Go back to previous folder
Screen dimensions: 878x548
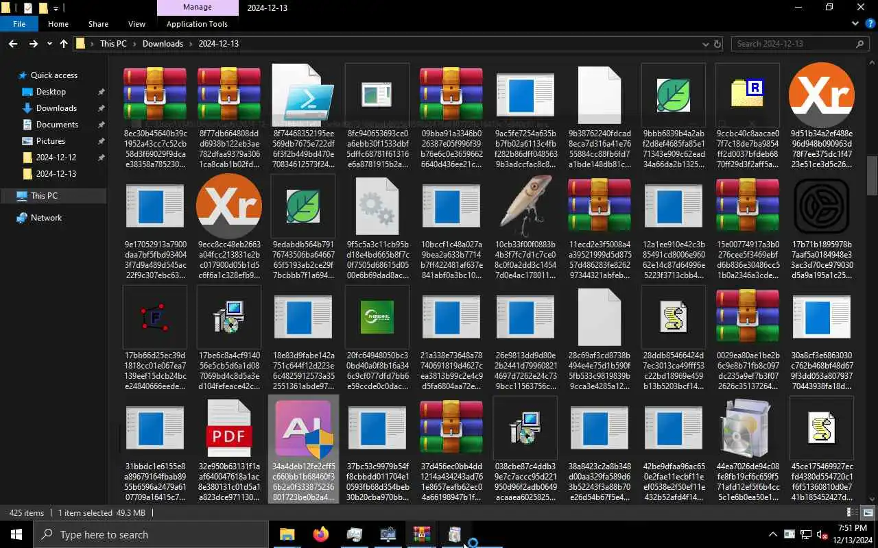13,44
